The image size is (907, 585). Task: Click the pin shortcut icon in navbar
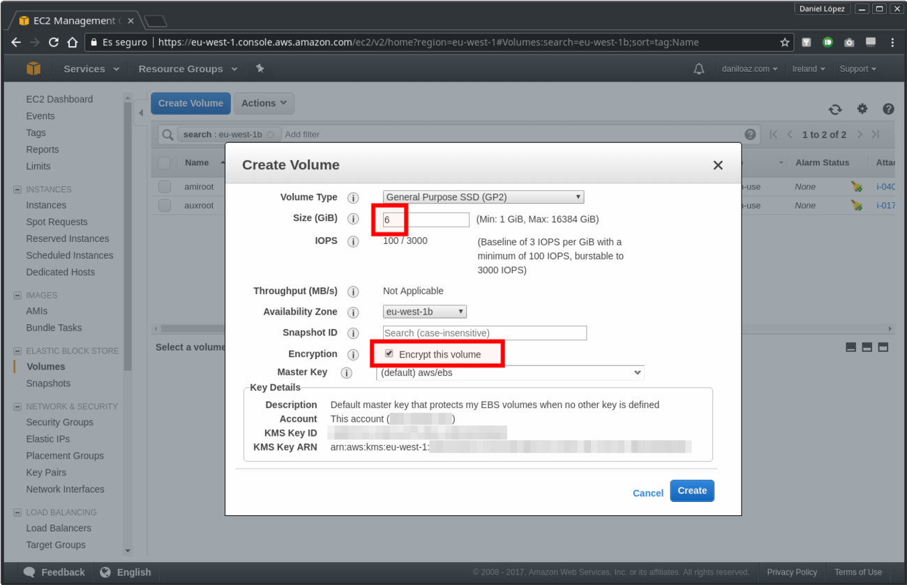(x=260, y=68)
